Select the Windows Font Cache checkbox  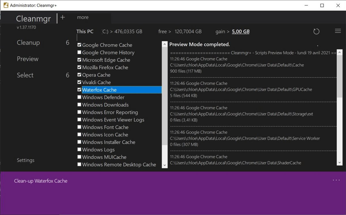tap(79, 127)
